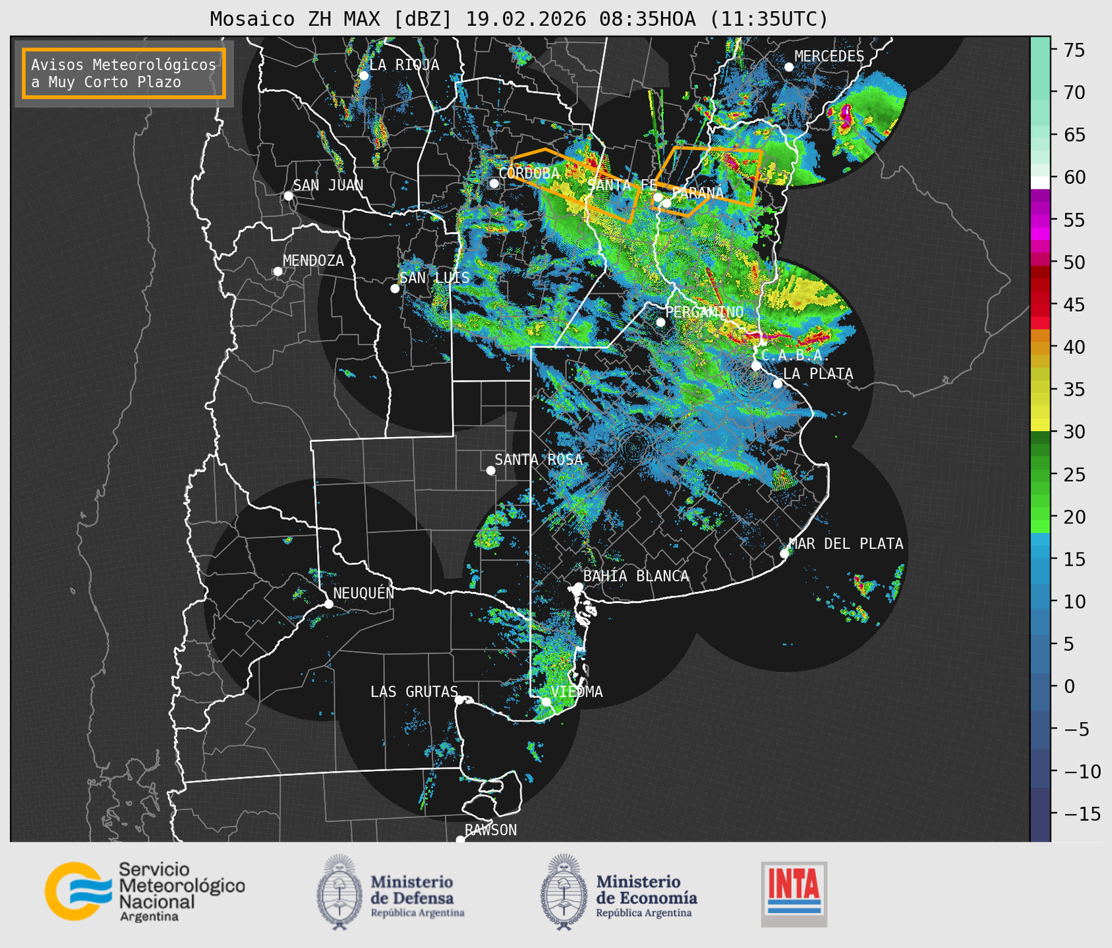Image resolution: width=1112 pixels, height=948 pixels.
Task: Click the Ministerio de Defensa emblem
Action: click(339, 892)
